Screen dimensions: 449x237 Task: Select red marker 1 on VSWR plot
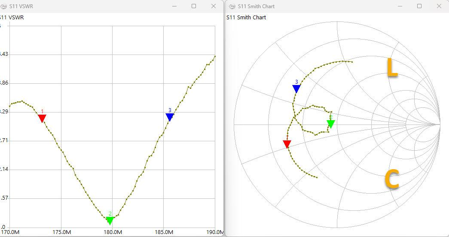pyautogui.click(x=42, y=118)
